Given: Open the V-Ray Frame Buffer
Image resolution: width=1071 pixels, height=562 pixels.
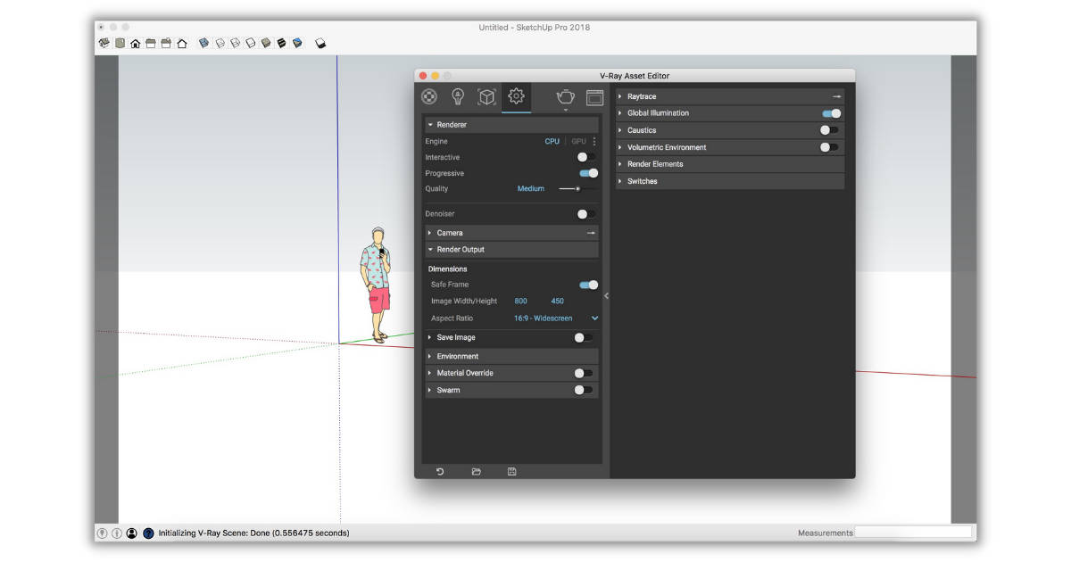Looking at the screenshot, I should (x=594, y=97).
